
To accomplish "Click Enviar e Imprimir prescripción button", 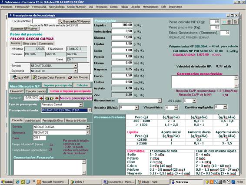I will [x=70, y=91].
